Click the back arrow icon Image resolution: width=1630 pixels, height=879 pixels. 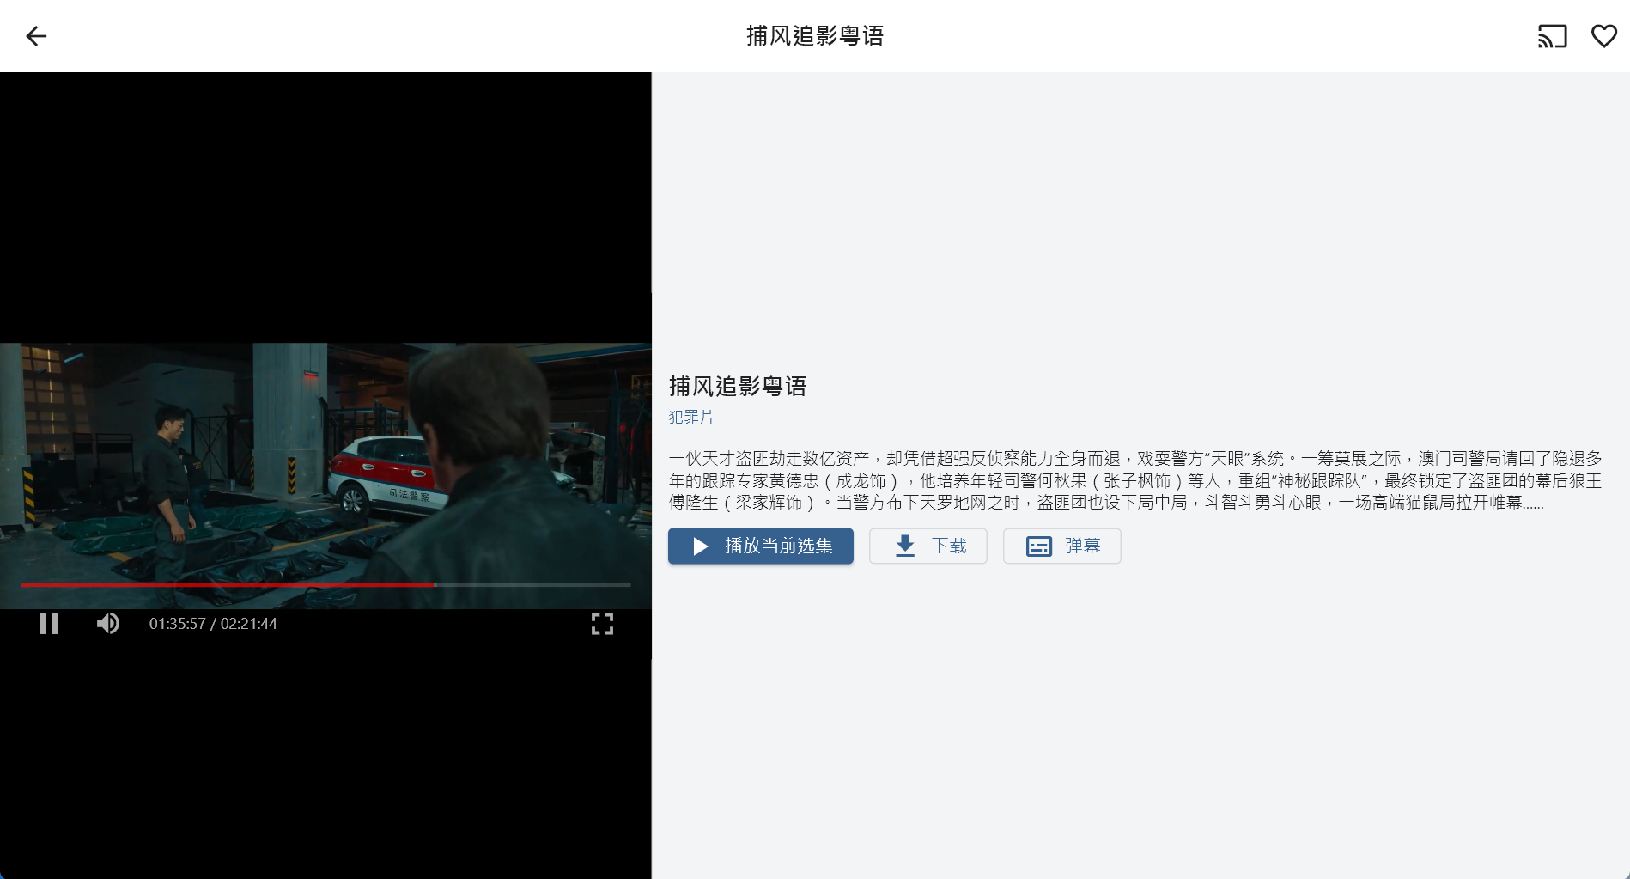point(35,36)
